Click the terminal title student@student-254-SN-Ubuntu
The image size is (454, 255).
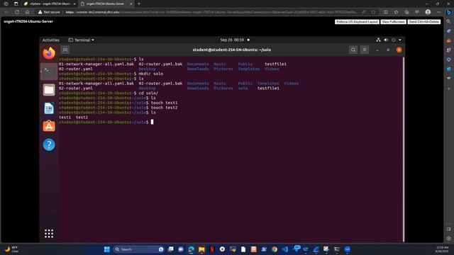[x=232, y=50]
